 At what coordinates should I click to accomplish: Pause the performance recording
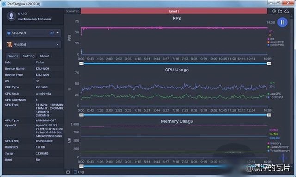coord(283,22)
